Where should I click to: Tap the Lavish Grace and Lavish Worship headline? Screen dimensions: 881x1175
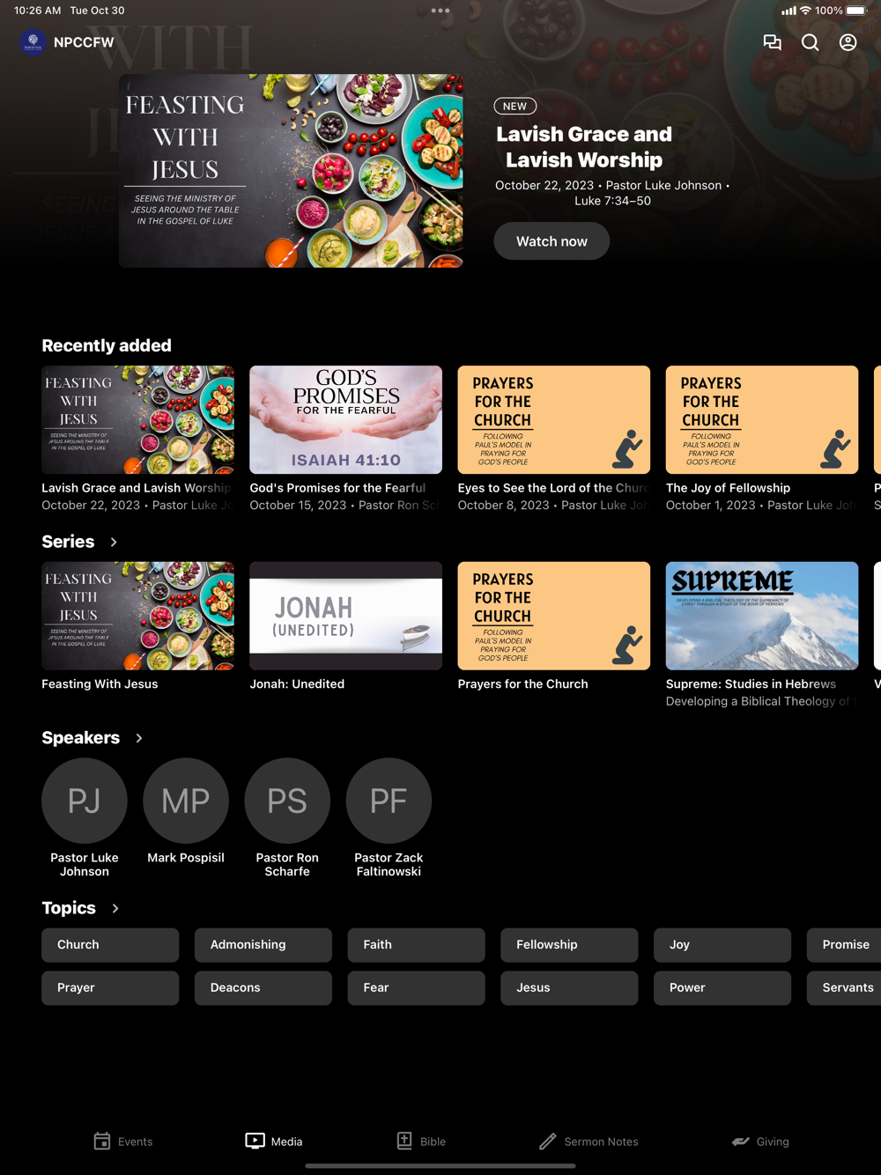pos(584,147)
